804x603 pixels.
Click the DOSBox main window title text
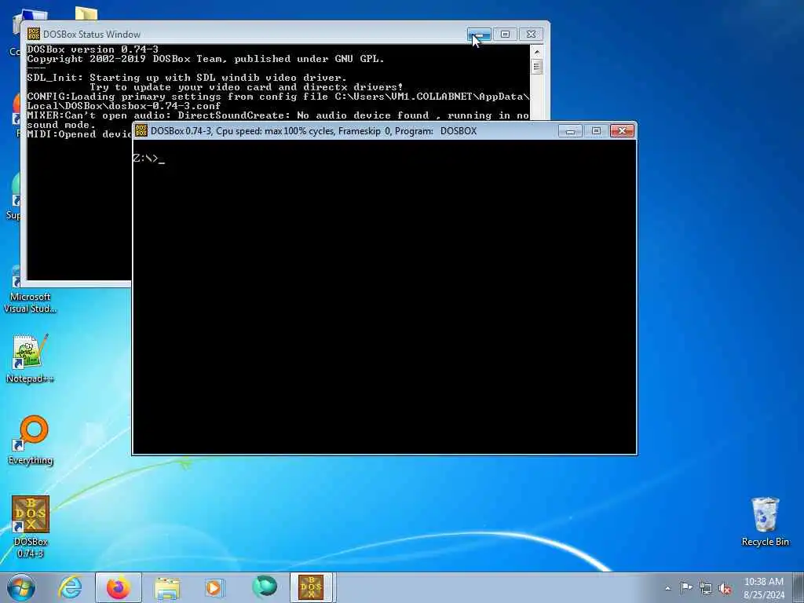tap(314, 131)
